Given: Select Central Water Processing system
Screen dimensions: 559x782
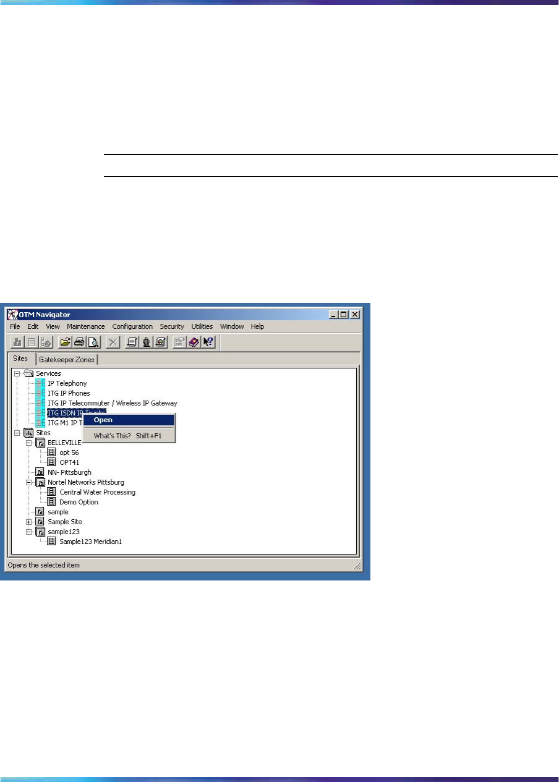Looking at the screenshot, I should (97, 492).
